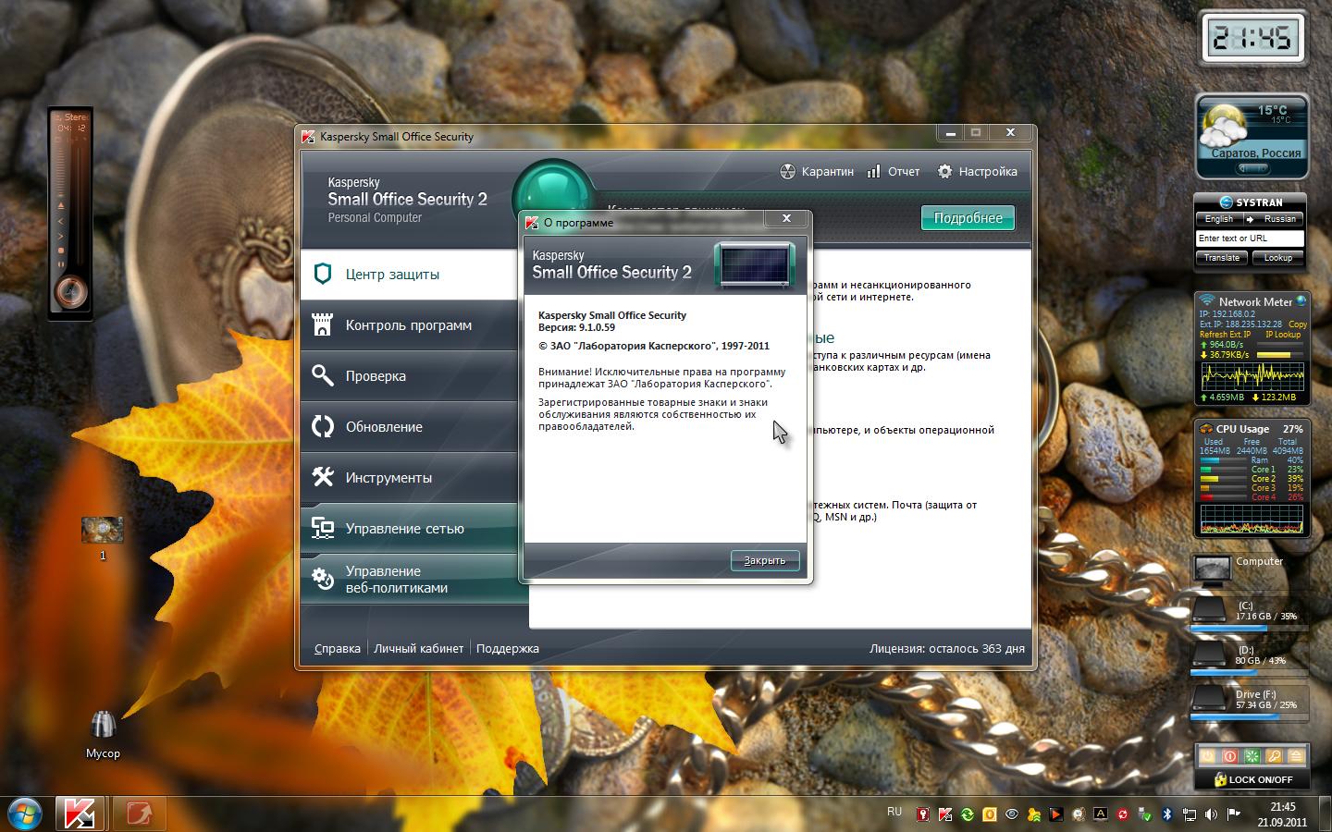Screen dimensions: 1332x832
Task: Click the key icon in lock gadget
Action: (1275, 756)
